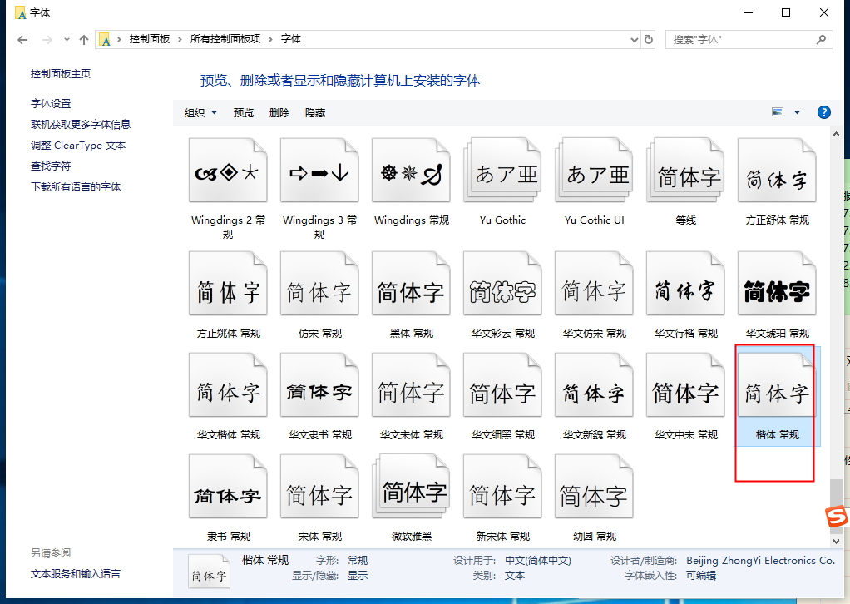
Task: Click 字体 in the breadcrumb
Action: 290,39
